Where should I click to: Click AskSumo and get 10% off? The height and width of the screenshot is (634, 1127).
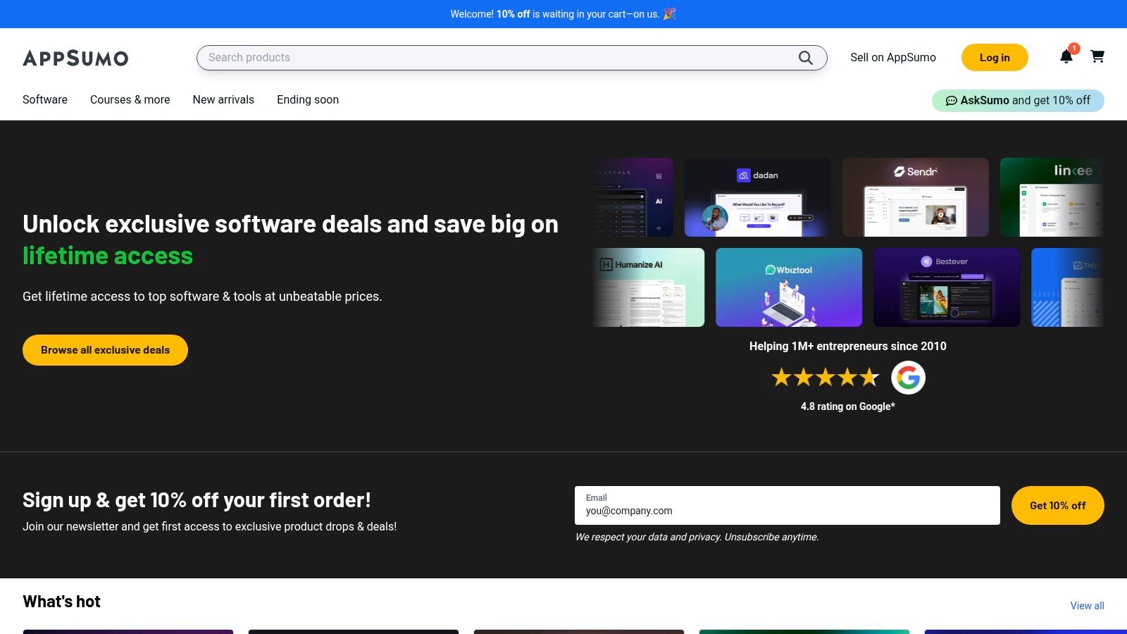click(x=1018, y=100)
